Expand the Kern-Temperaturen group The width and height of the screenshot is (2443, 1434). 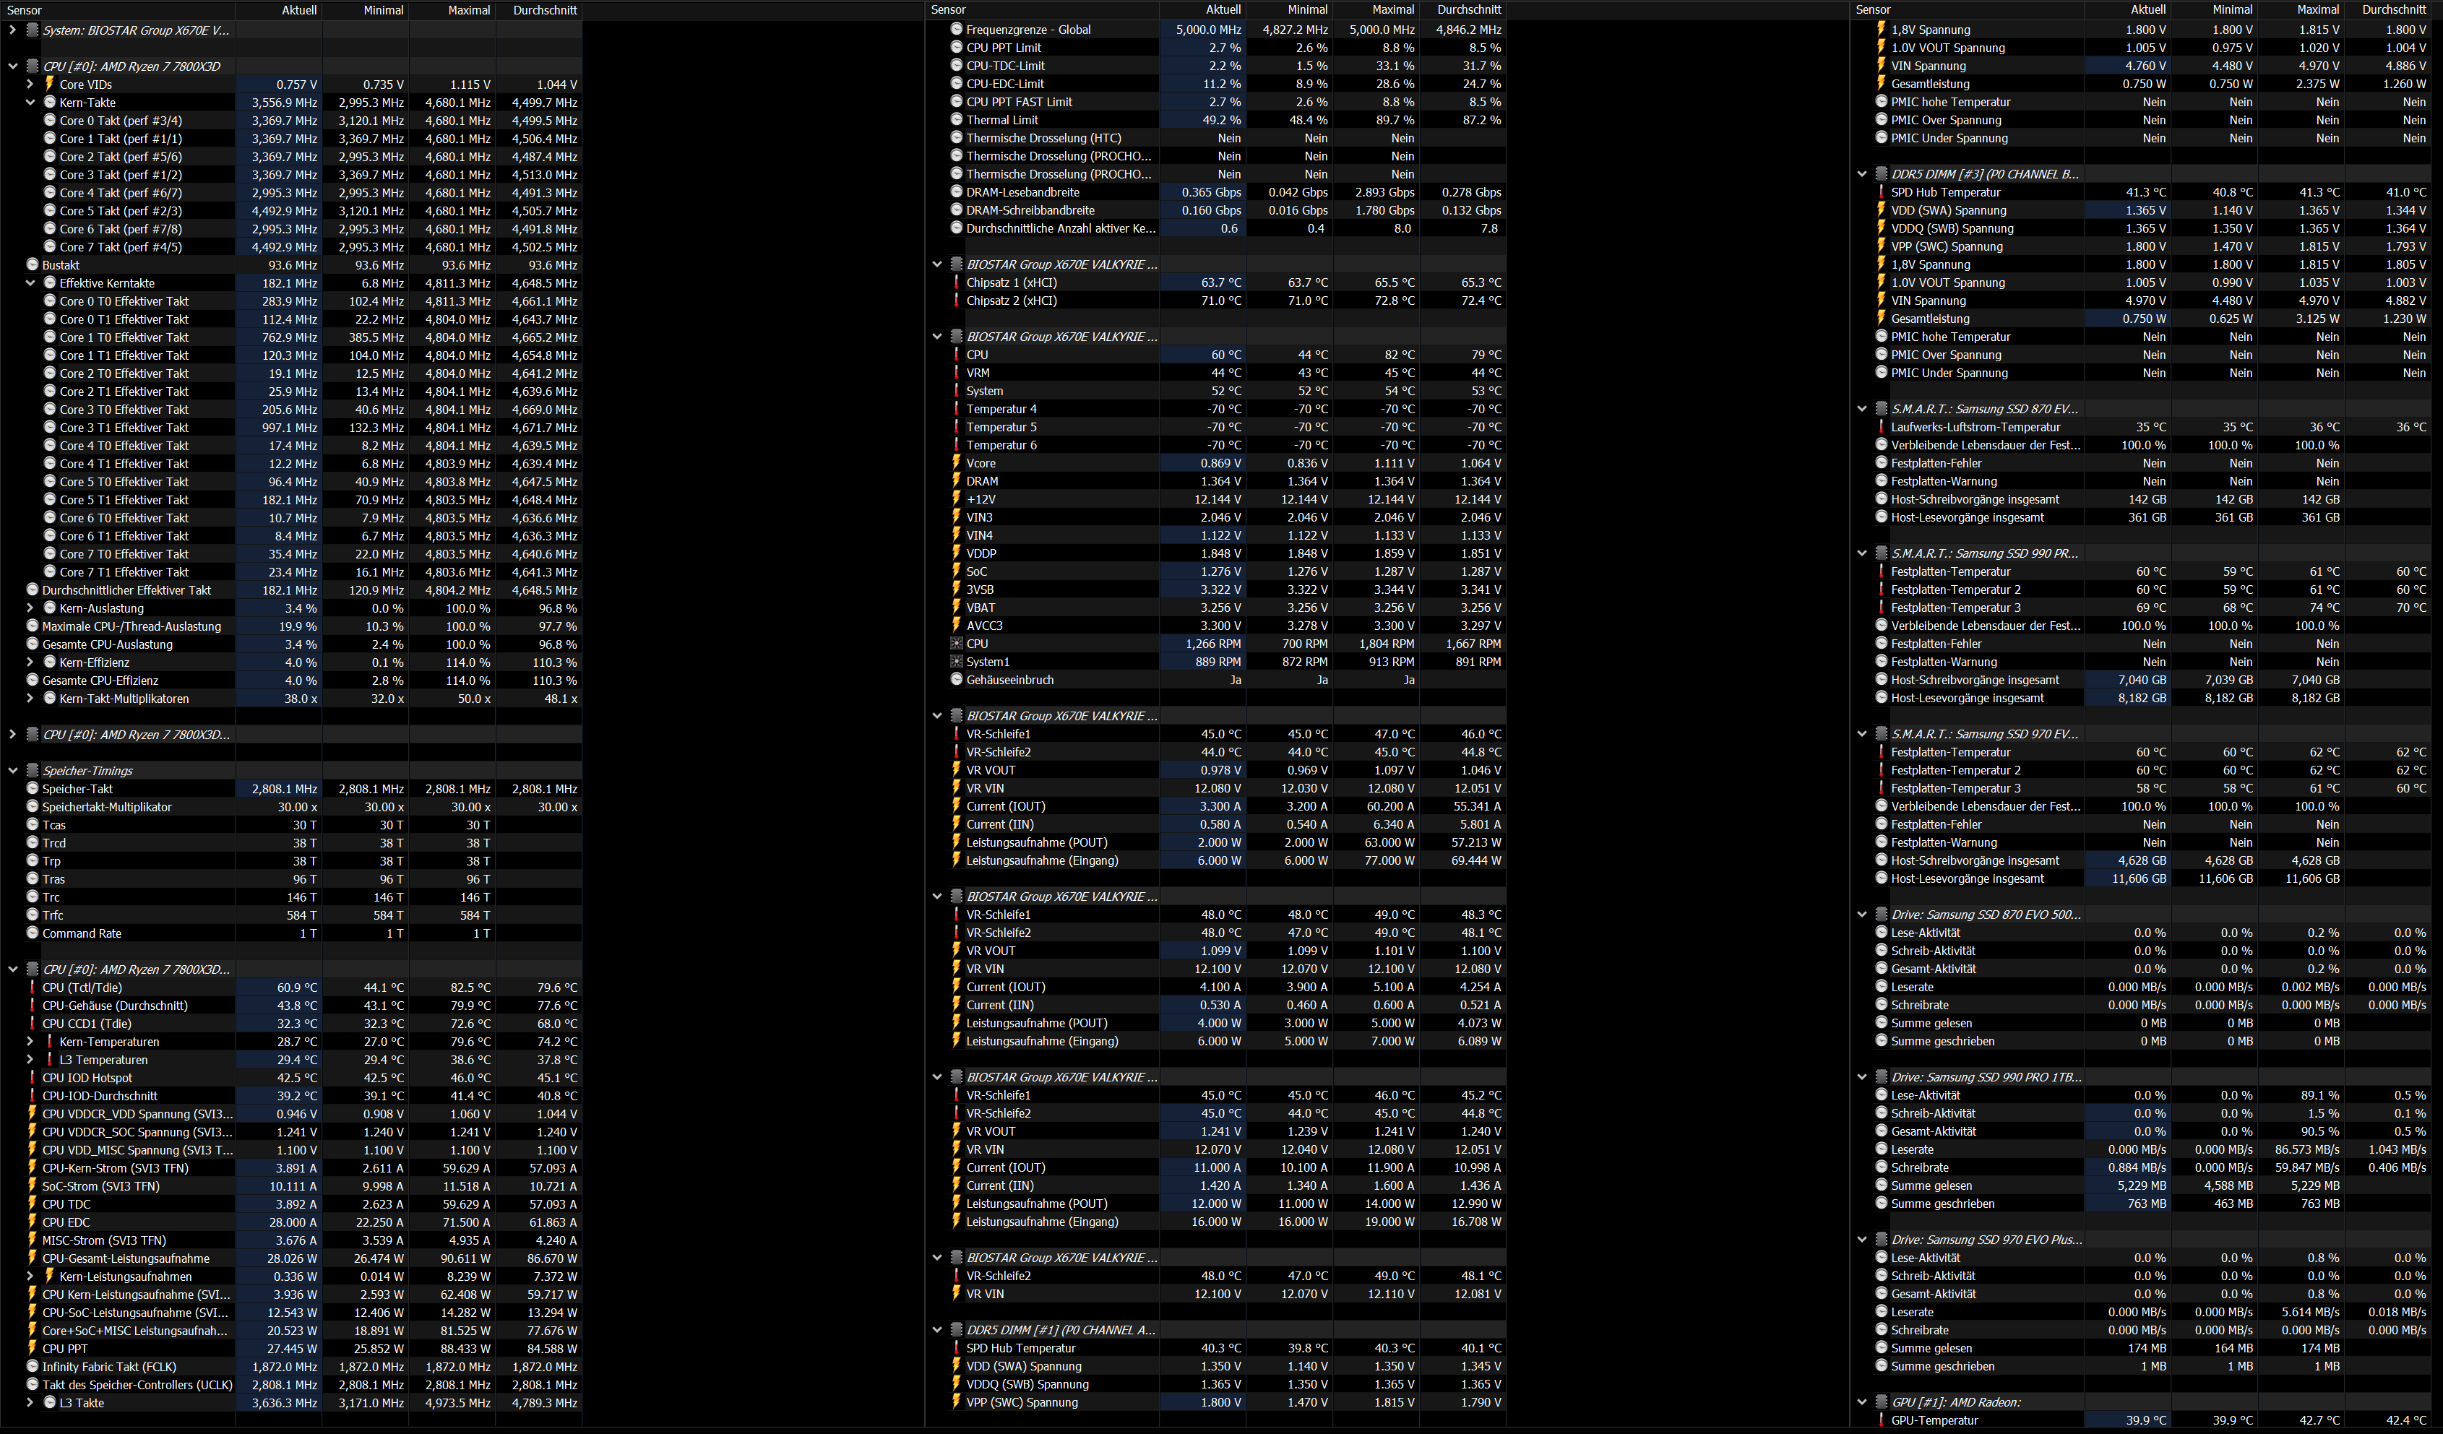coord(30,1042)
